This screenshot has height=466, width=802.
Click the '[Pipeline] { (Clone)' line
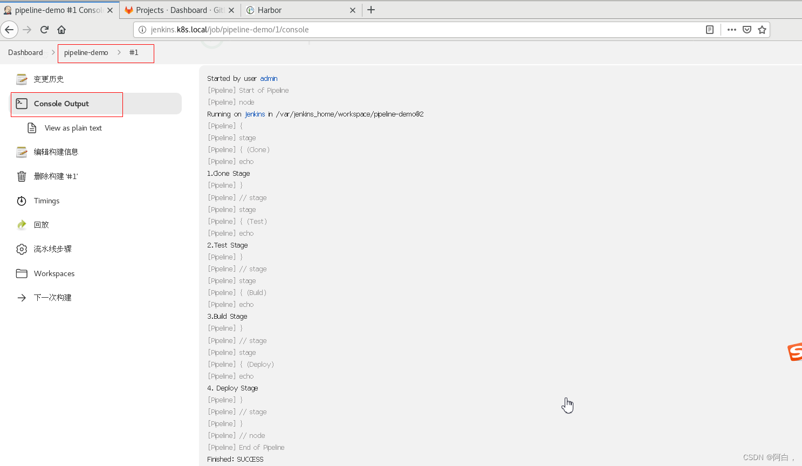[238, 149]
